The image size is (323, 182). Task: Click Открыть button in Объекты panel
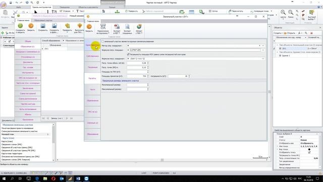[289, 33]
